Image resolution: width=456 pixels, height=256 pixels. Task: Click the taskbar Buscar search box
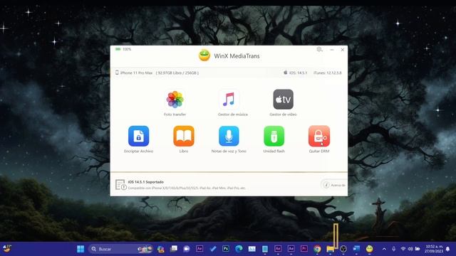pyautogui.click(x=120, y=249)
